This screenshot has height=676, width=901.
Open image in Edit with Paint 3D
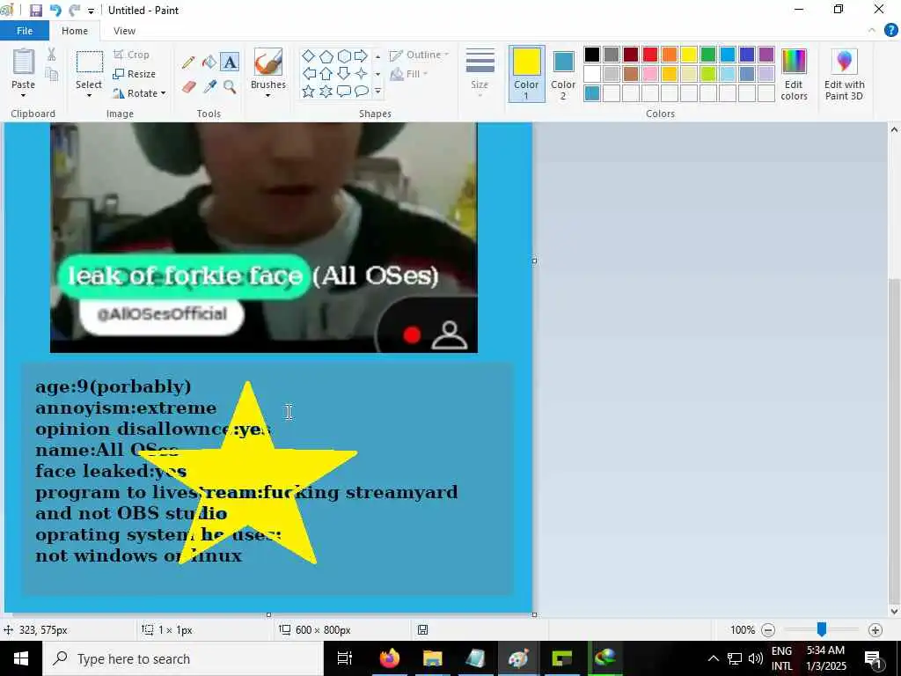[x=844, y=74]
